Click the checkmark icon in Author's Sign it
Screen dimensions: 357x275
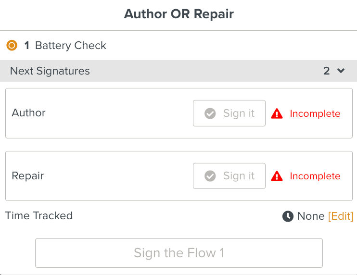point(210,113)
